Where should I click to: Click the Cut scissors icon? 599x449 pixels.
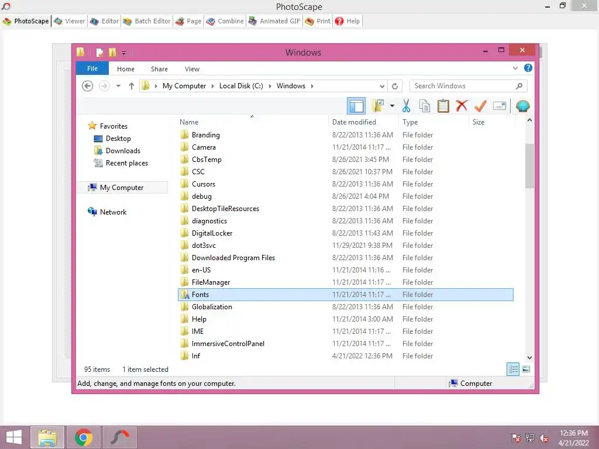tap(406, 106)
